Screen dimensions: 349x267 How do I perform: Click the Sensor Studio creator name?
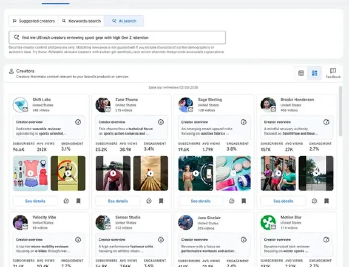coord(128,217)
